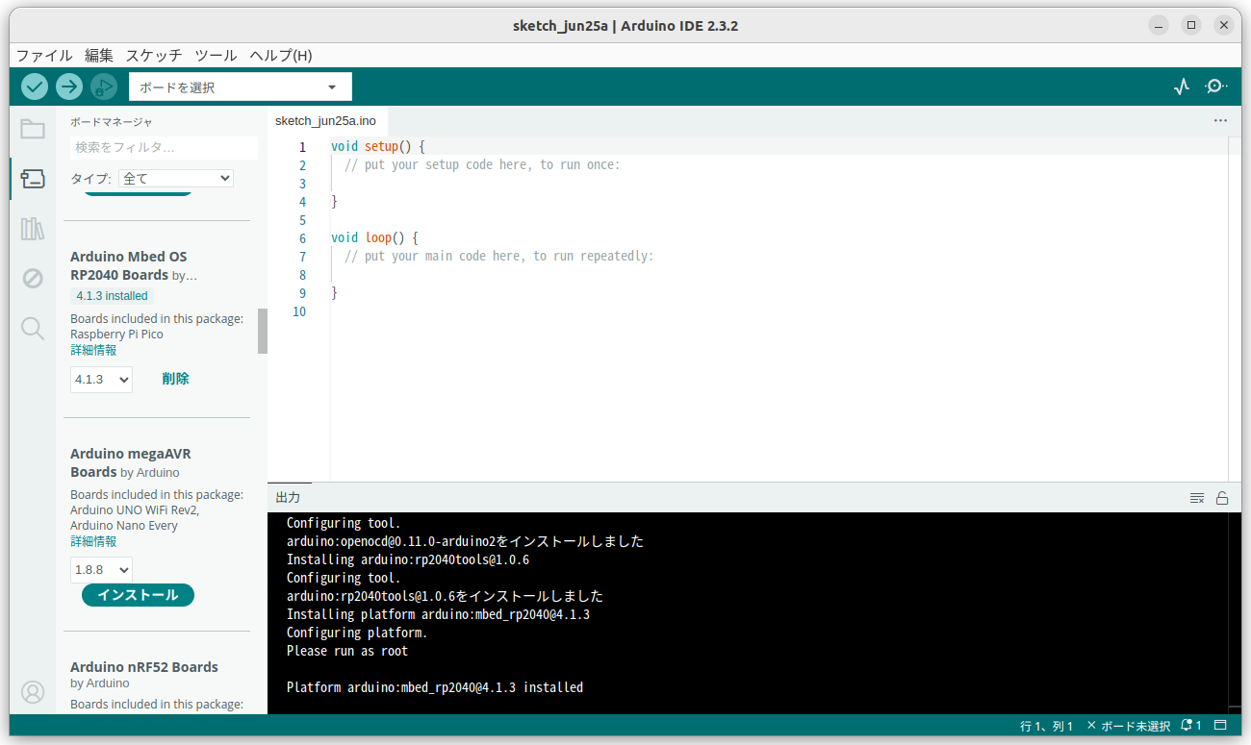
Task: Open 詳細情報 link for RP2040 Boards
Action: point(92,349)
